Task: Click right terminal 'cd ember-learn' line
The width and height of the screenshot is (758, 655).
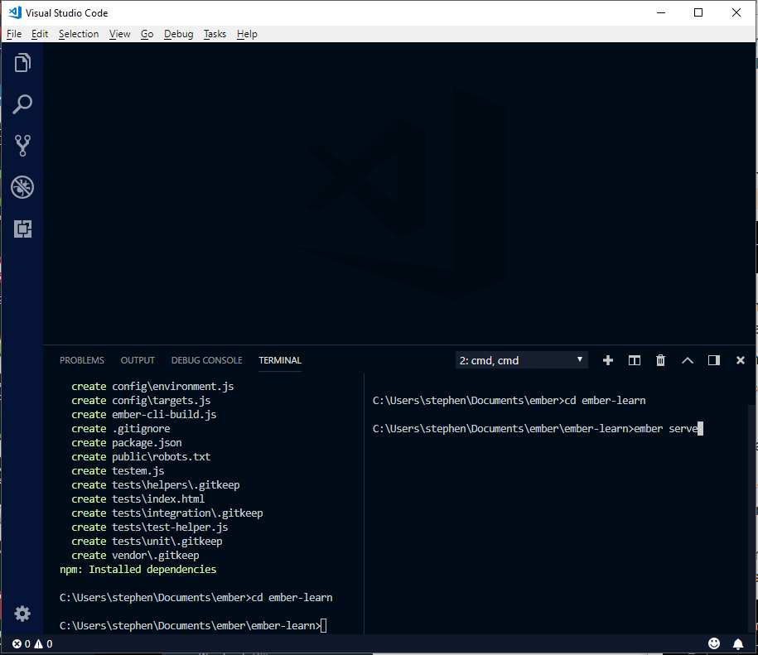Action: click(509, 401)
